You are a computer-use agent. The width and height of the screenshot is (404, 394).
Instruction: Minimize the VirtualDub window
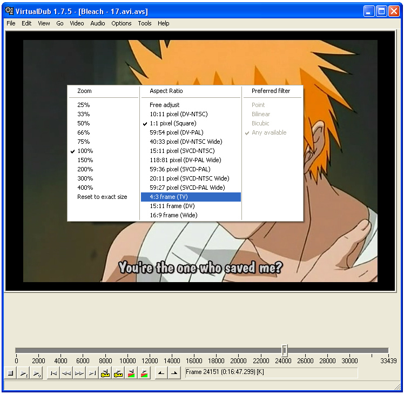369,11
